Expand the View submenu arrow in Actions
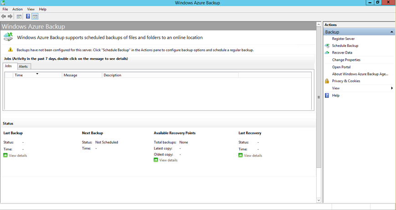This screenshot has height=210, width=396. point(392,88)
